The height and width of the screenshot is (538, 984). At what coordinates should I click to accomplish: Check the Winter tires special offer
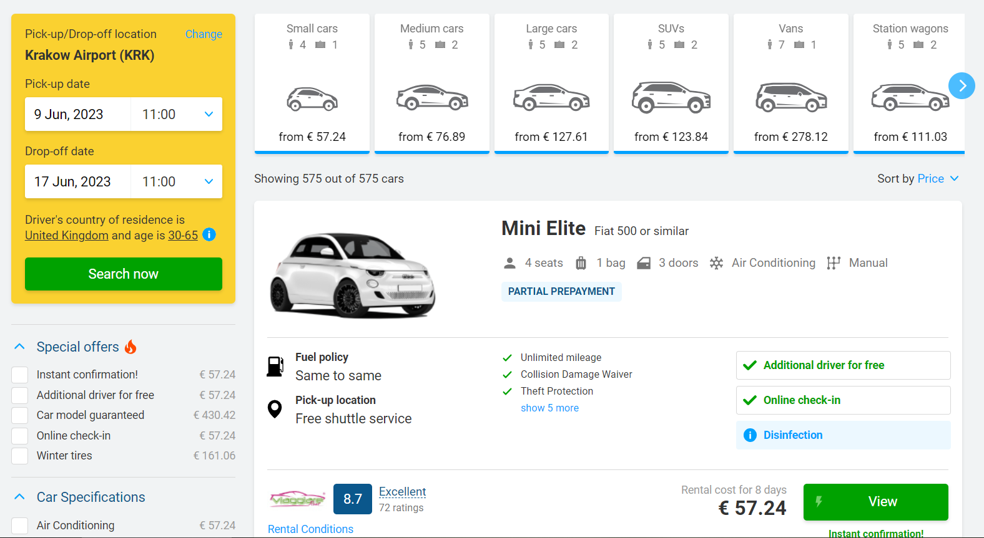(19, 456)
